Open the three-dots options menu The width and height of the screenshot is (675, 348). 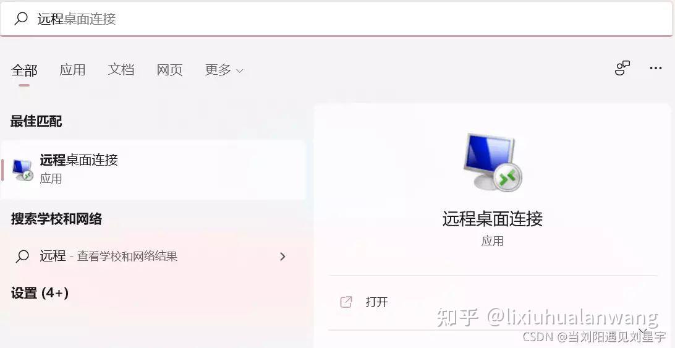656,68
